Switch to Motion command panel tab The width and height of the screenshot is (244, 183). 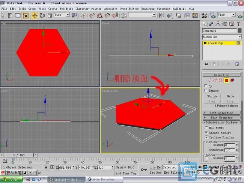(x=225, y=24)
